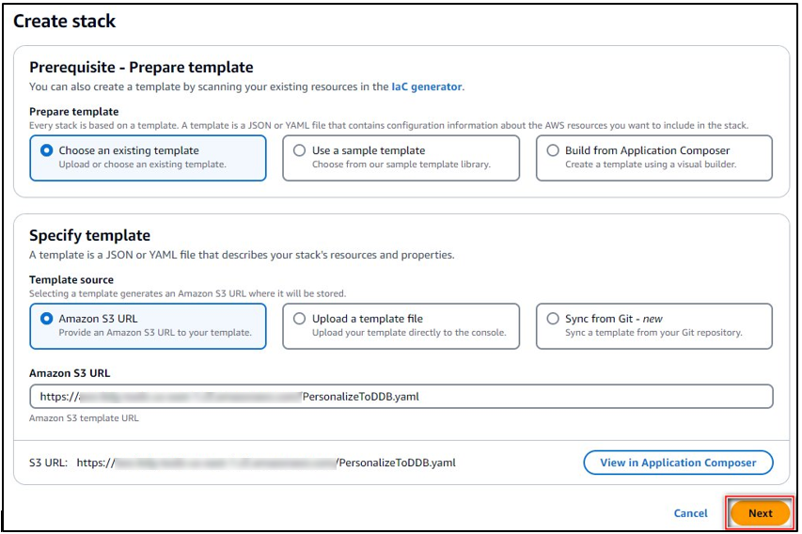The width and height of the screenshot is (802, 534).
Task: Click the Template source label
Action: point(71,280)
